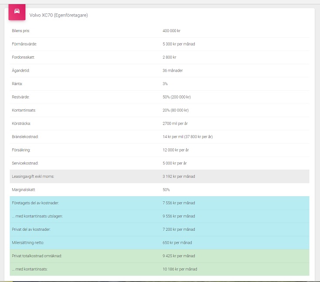Click the Bränslekostnad row label
The width and height of the screenshot is (320, 282).
[x=25, y=137]
